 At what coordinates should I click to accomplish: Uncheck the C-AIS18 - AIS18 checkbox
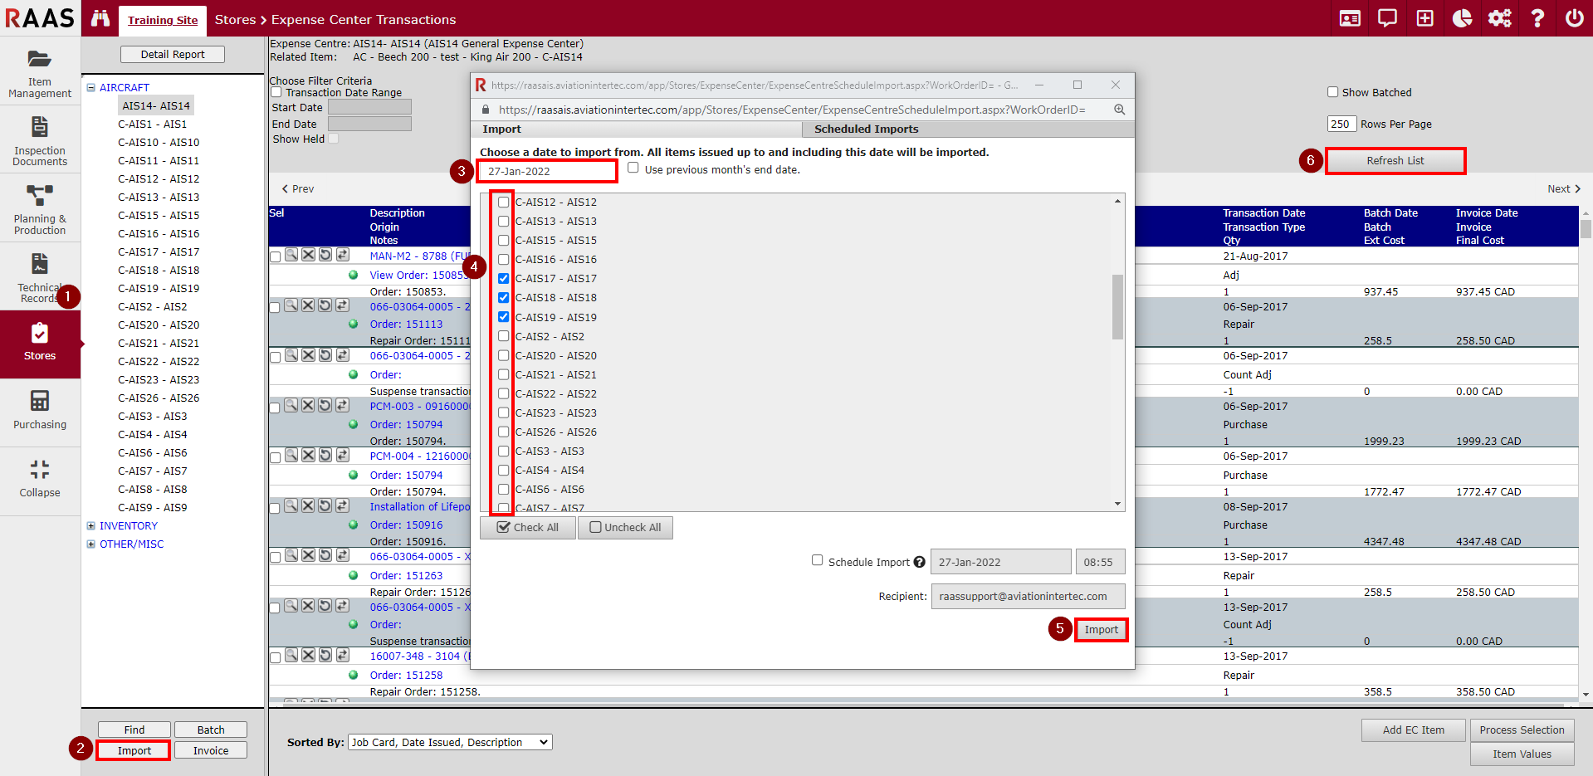coord(504,298)
